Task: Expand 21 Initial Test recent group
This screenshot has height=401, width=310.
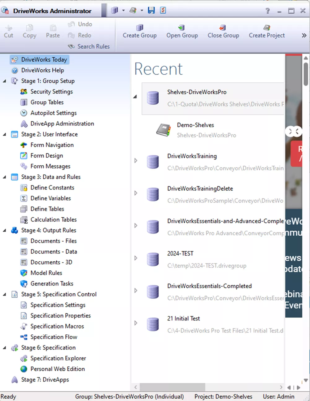Action: pos(136,323)
